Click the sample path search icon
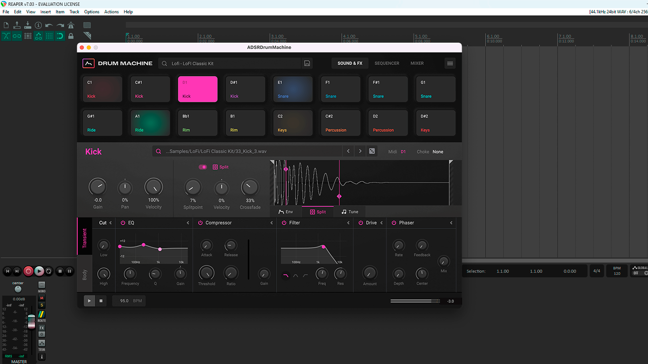 point(158,152)
